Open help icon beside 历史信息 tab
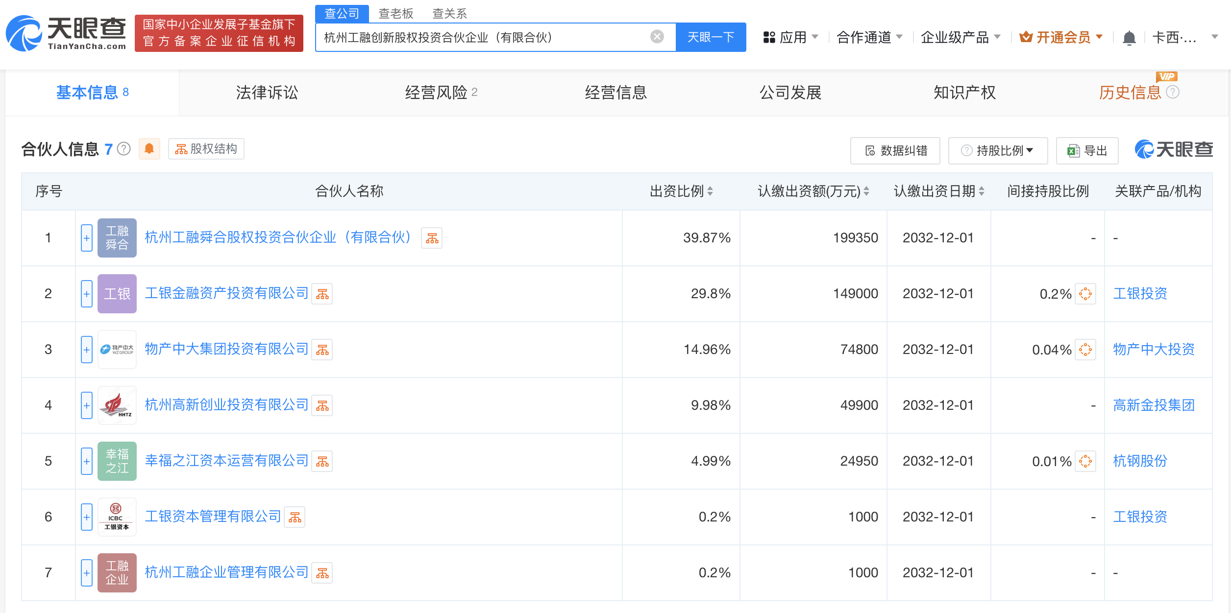The image size is (1231, 613). [x=1173, y=92]
